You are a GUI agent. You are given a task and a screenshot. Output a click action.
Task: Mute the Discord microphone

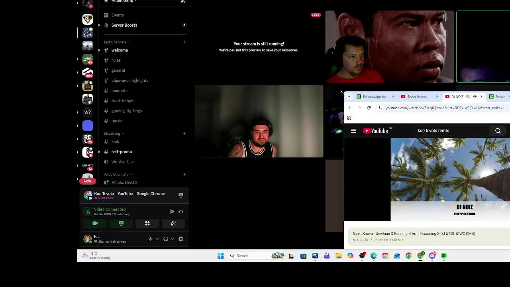coord(151,239)
